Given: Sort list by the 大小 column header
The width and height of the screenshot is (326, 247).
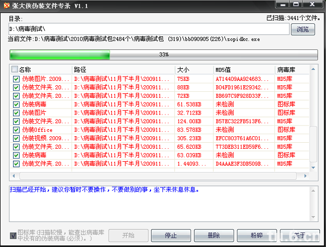Looking at the screenshot, I should tap(194, 69).
